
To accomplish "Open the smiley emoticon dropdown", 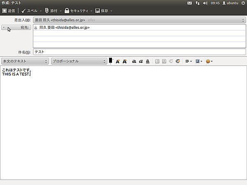I will coord(209,61).
